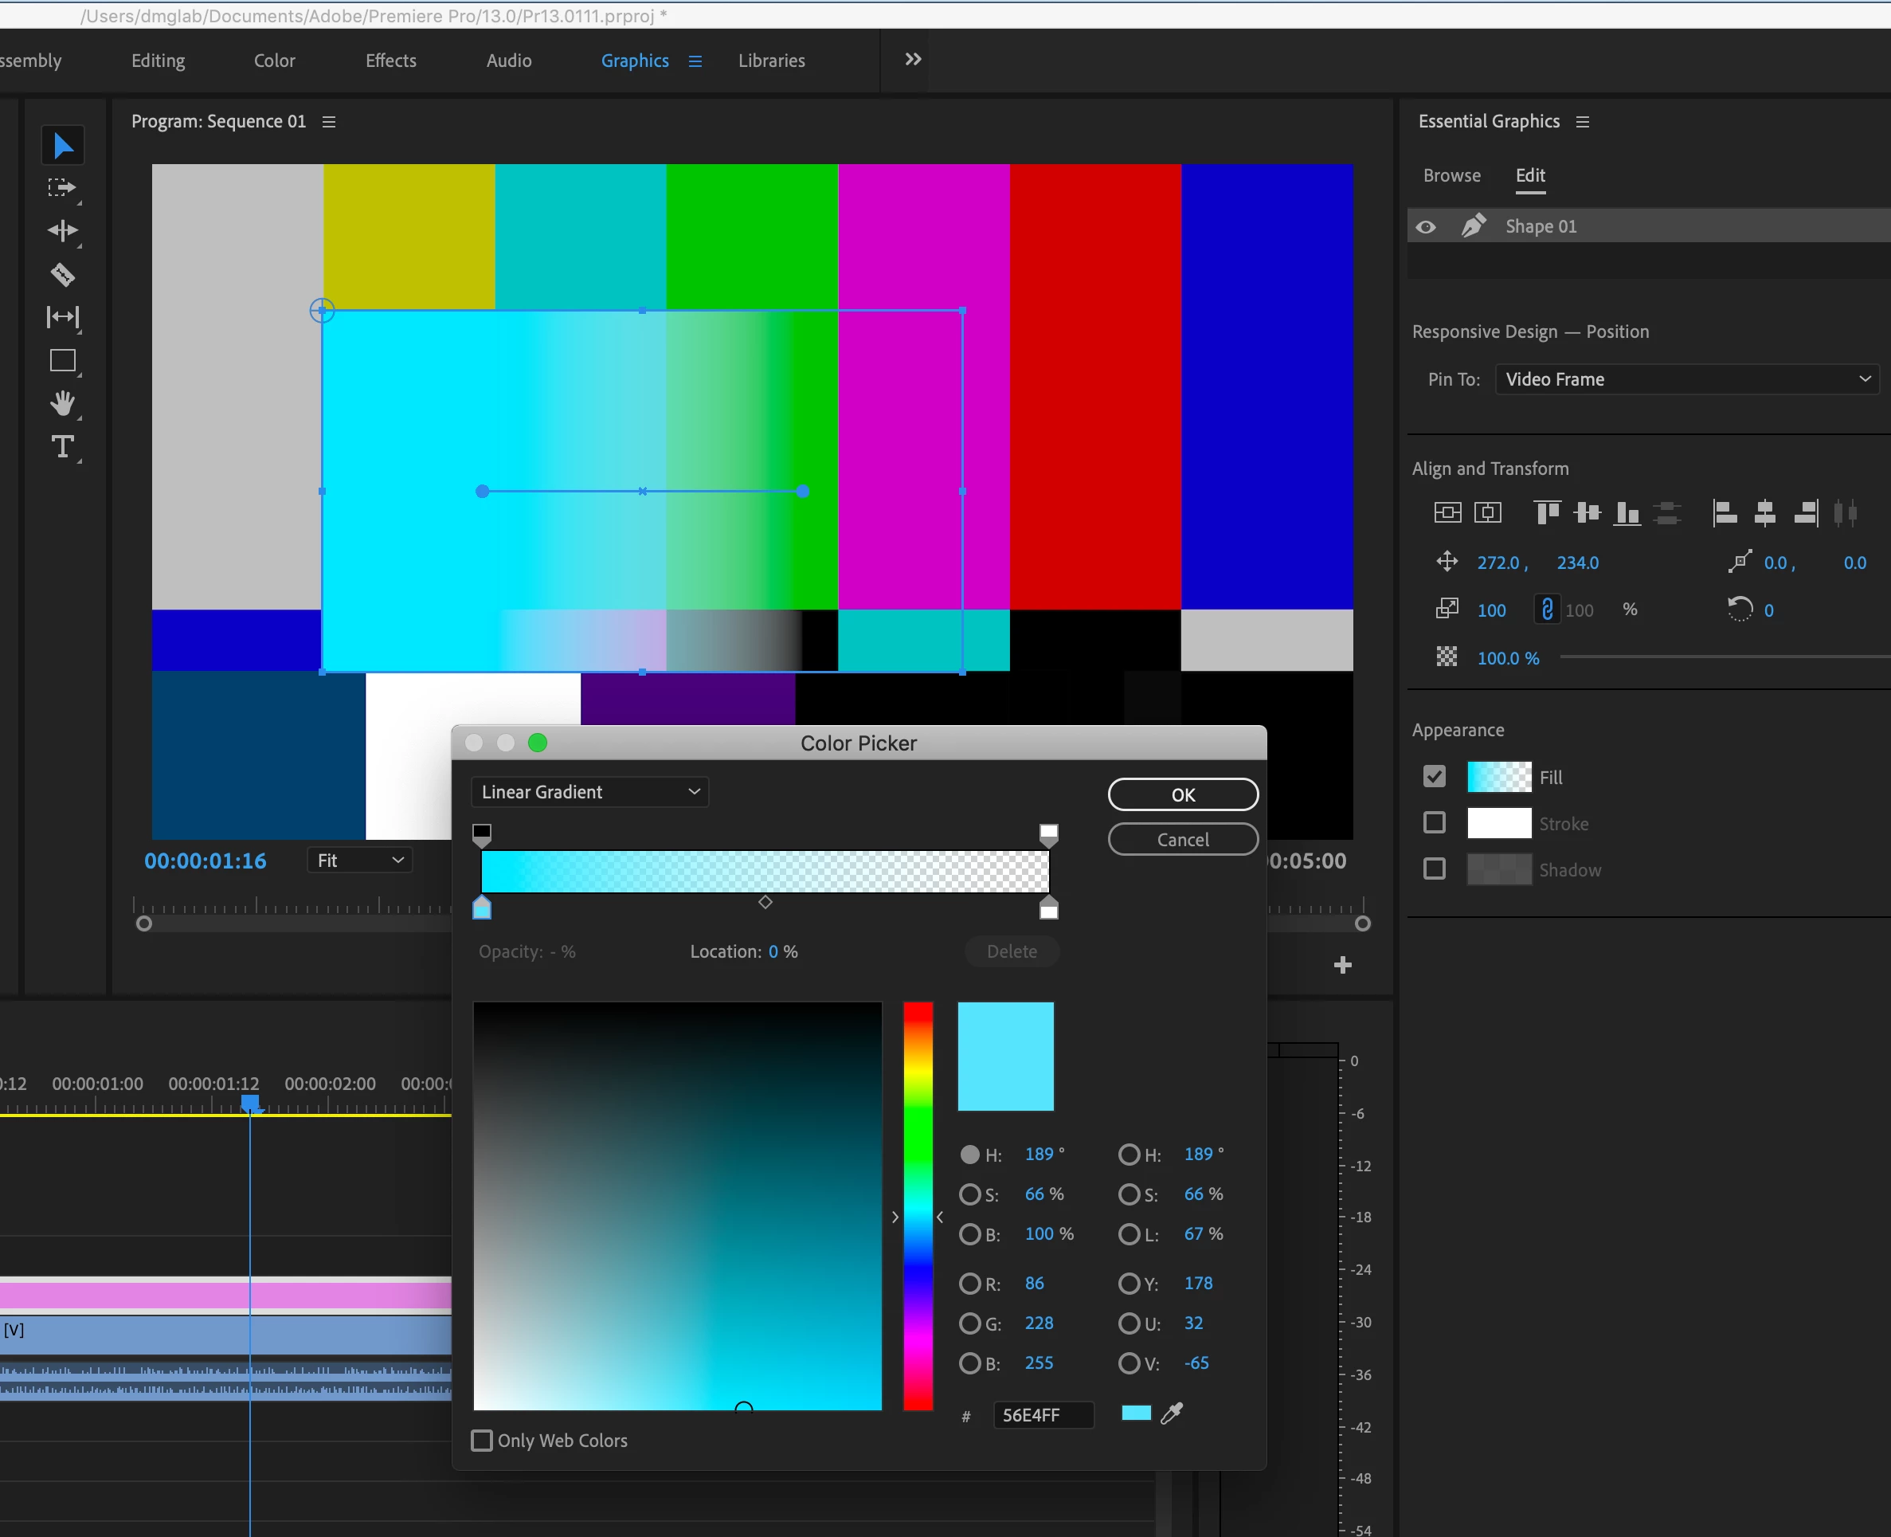The width and height of the screenshot is (1891, 1537).
Task: Click Cancel in Color Picker
Action: click(x=1183, y=839)
